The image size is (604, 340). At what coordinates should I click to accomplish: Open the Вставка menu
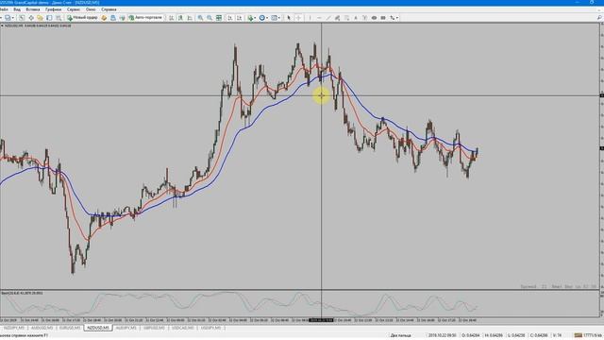33,9
